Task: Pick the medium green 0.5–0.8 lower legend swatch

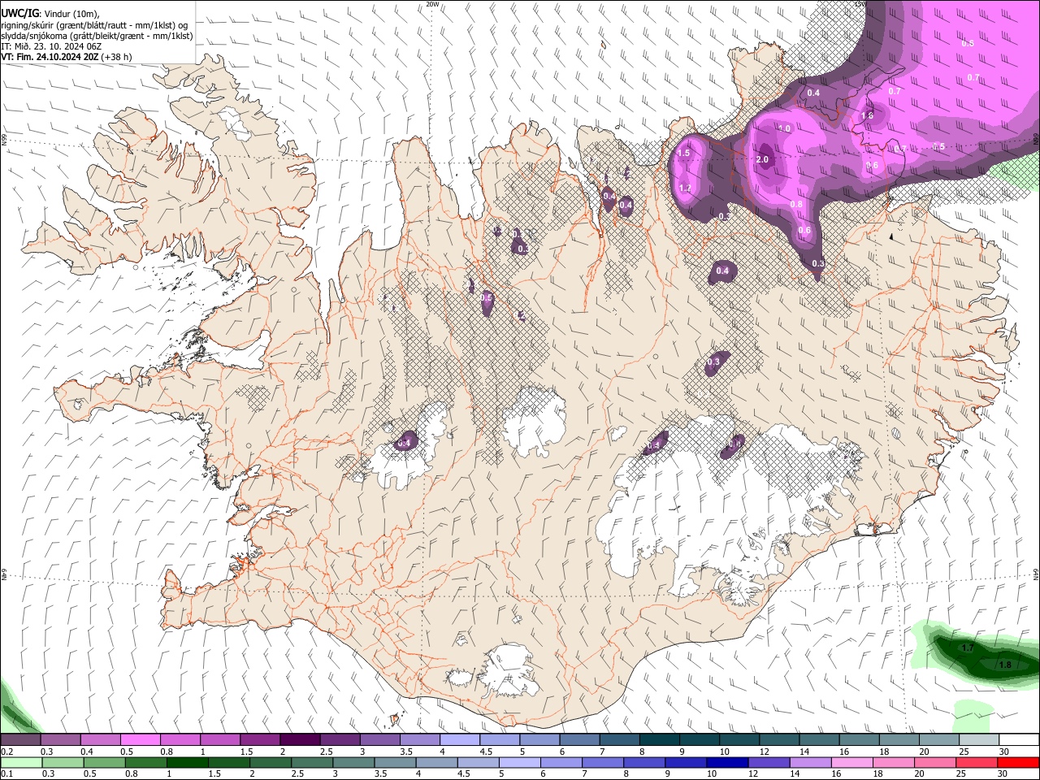Action: click(x=104, y=762)
